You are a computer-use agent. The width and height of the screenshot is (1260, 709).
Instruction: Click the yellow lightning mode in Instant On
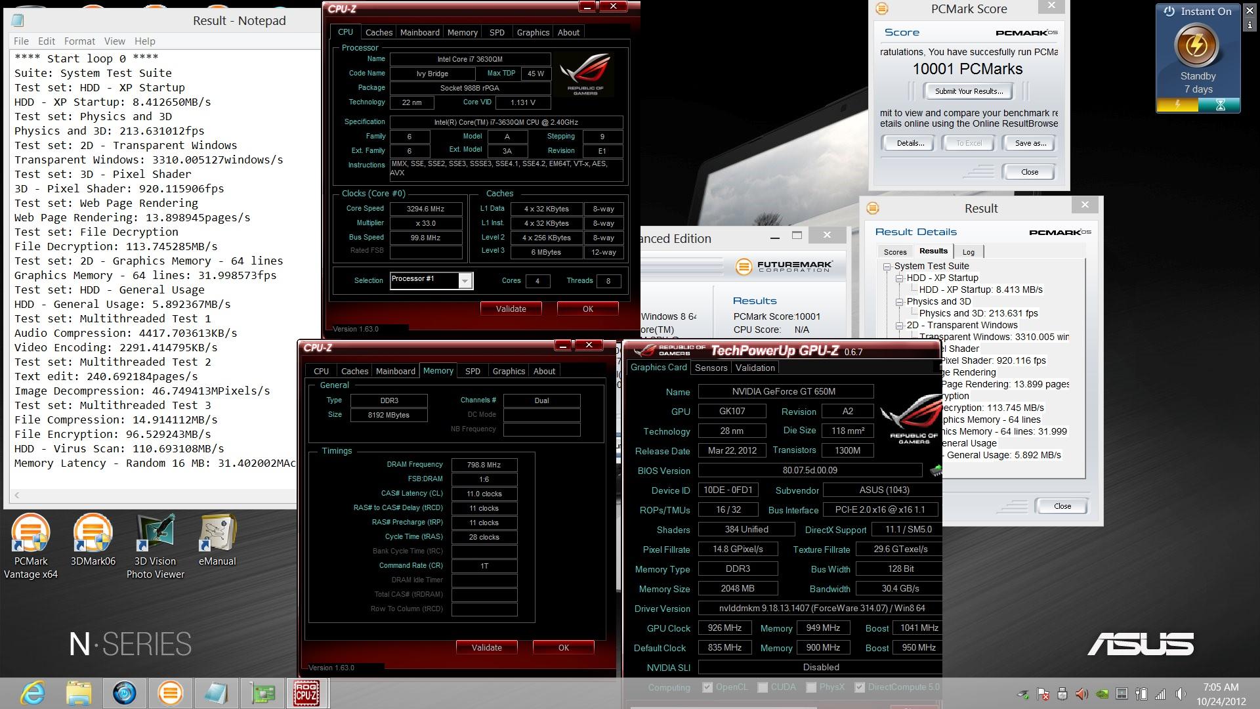[1177, 105]
